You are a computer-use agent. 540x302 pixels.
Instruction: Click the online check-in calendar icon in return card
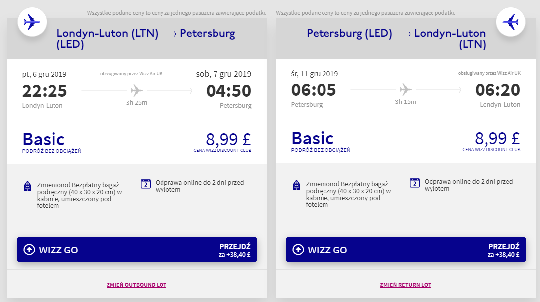(415, 183)
